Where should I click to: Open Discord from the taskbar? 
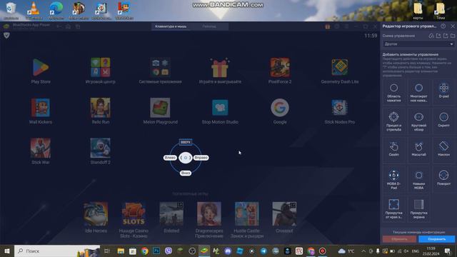coord(228,251)
